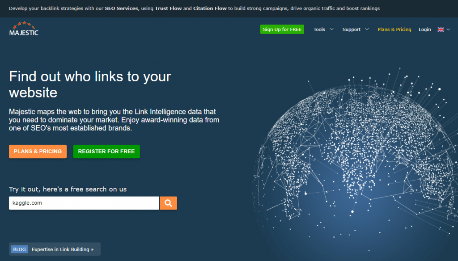Follow the SEO Services banner link
The image size is (458, 261).
pos(121,8)
